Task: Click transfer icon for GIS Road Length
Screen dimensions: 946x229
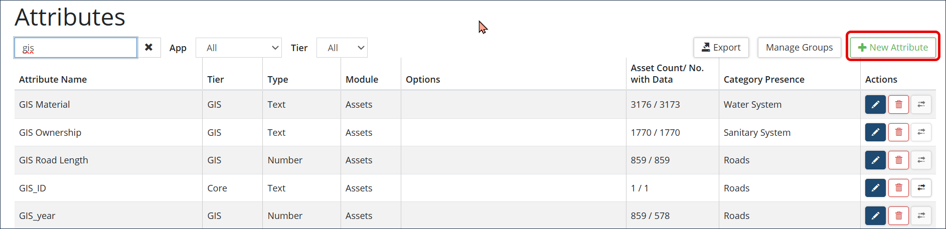Action: [x=921, y=160]
